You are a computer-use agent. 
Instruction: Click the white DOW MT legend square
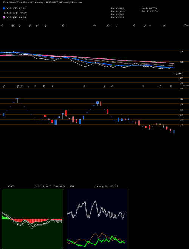[4, 13]
